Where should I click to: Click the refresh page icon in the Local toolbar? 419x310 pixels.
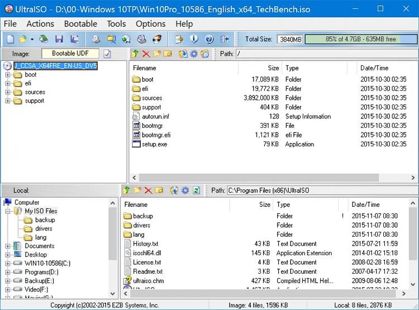(x=197, y=190)
